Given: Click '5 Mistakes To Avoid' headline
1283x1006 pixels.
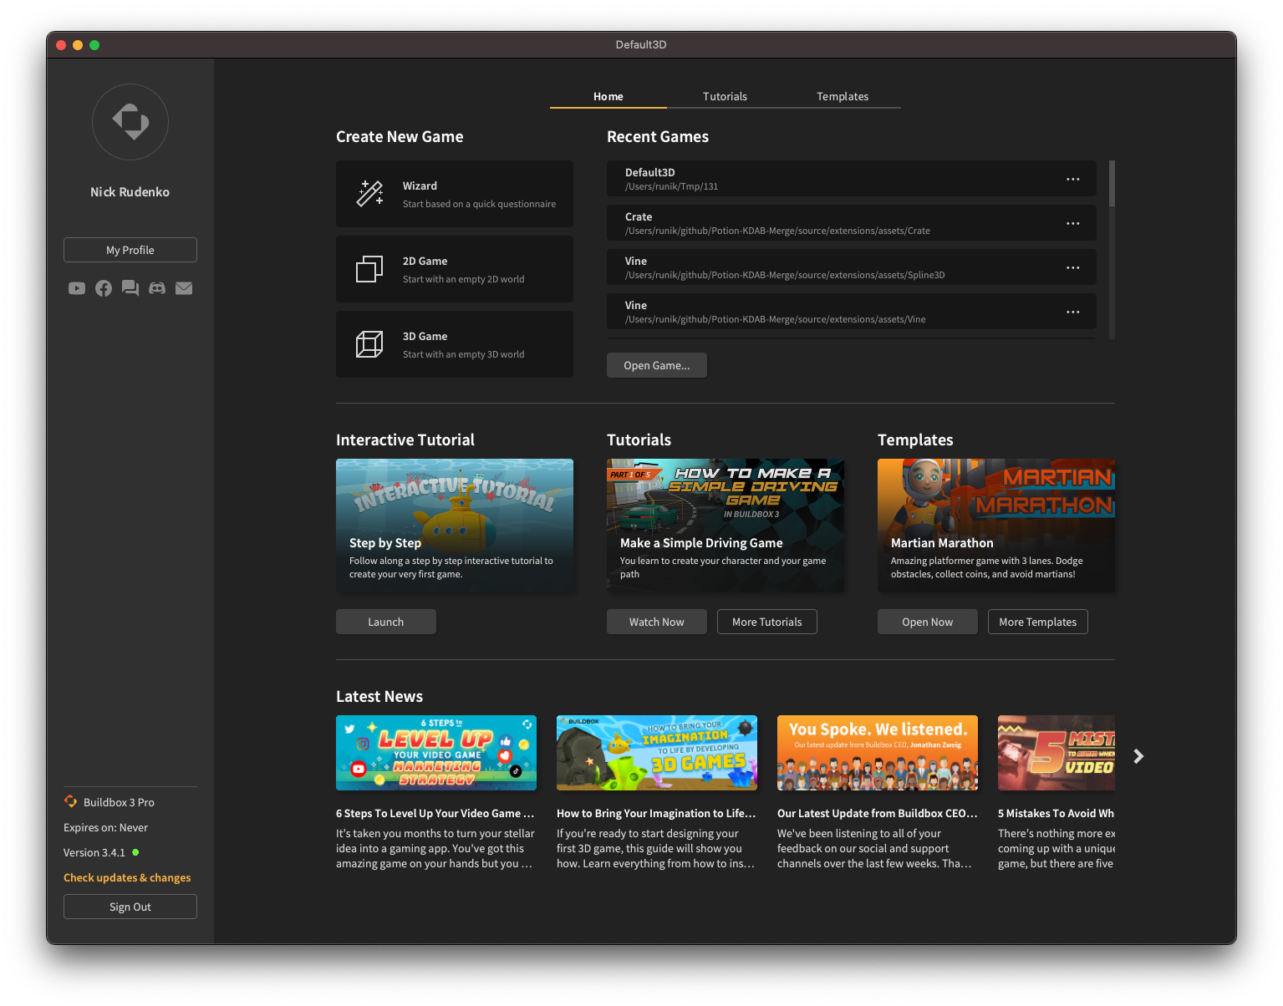Looking at the screenshot, I should click(x=1056, y=813).
